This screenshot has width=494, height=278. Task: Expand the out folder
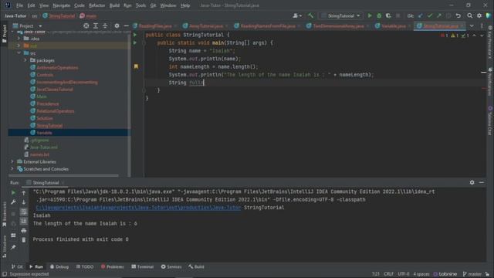pyautogui.click(x=19, y=46)
